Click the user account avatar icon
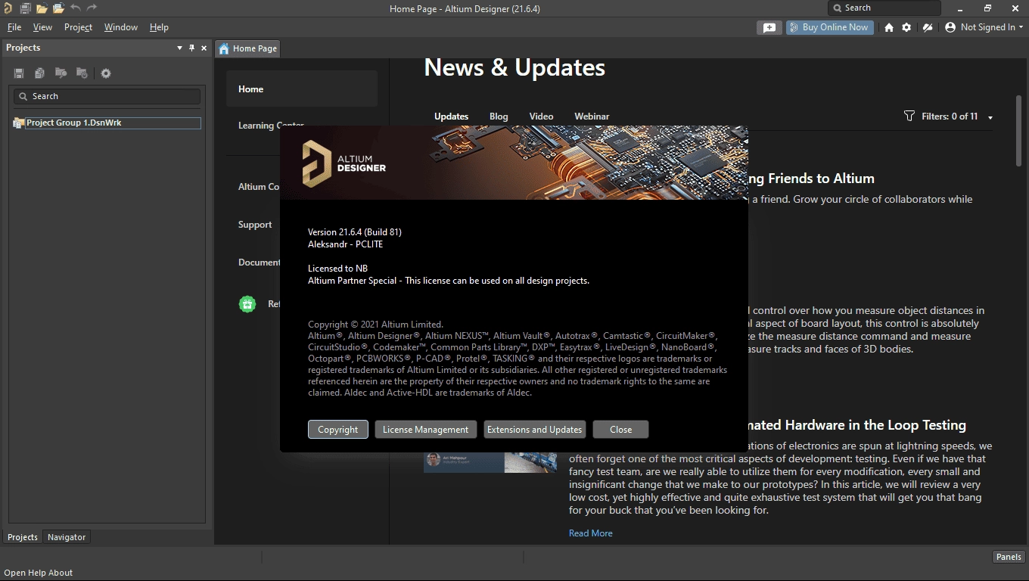1029x581 pixels. click(x=951, y=27)
